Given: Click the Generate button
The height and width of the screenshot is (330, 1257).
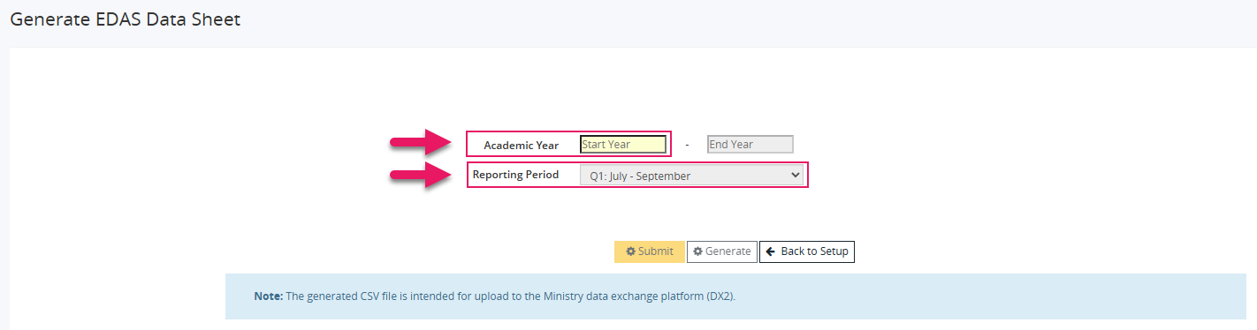Looking at the screenshot, I should tap(721, 251).
